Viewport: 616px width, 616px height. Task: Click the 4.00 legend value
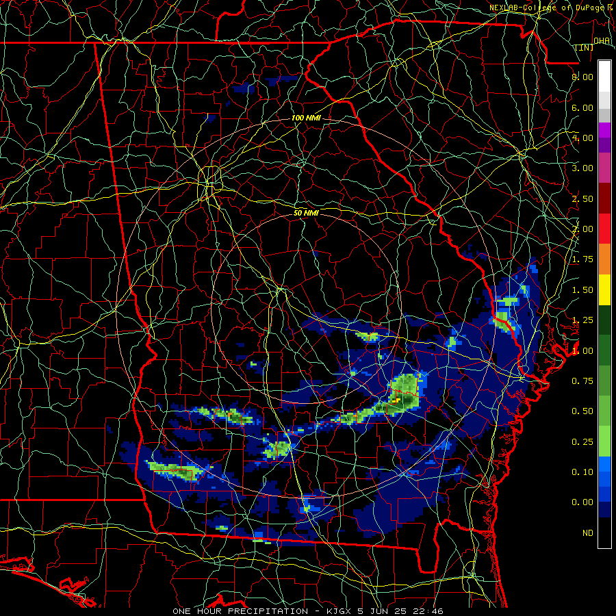tap(582, 138)
